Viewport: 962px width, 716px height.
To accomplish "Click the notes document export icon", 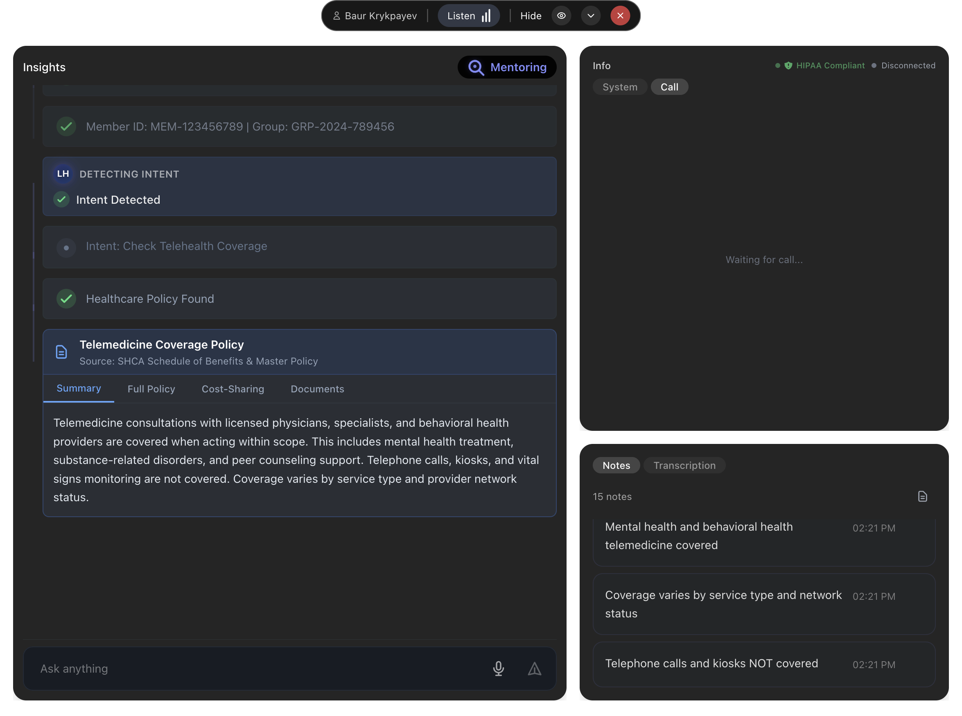I will click(x=922, y=496).
